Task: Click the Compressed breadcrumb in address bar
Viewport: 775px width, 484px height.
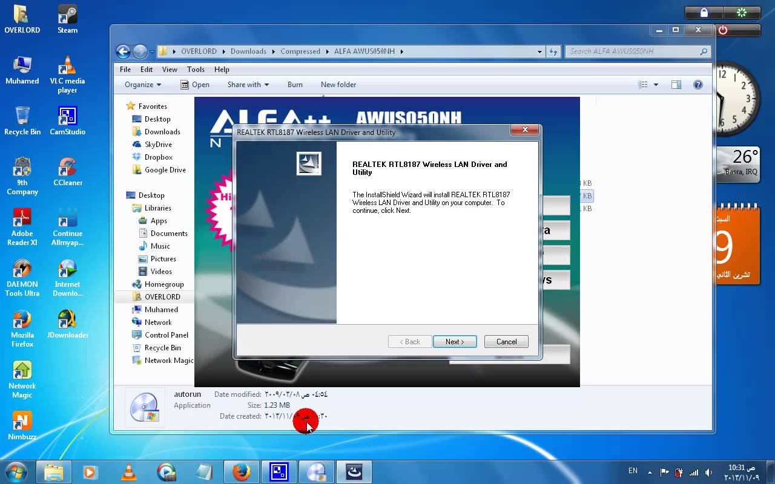Action: (300, 51)
